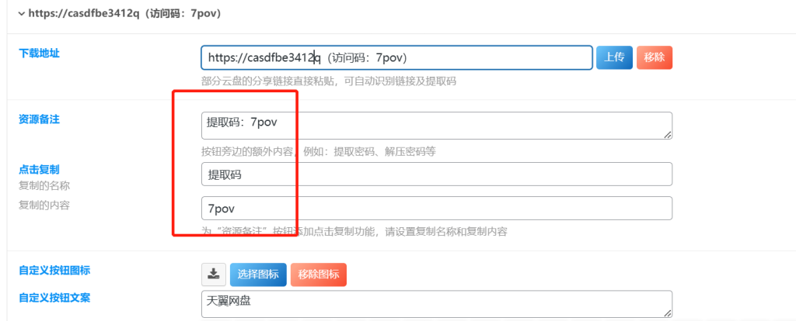The height and width of the screenshot is (321, 796).
Task: Click the 复制的内容 sub-label
Action: point(44,205)
